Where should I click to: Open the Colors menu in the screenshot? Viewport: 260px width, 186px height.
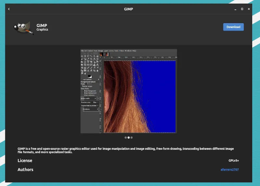[x=111, y=51]
